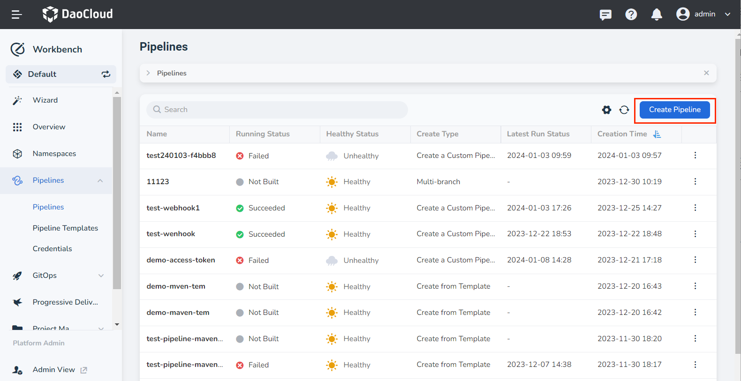Image resolution: width=741 pixels, height=381 pixels.
Task: Expand the admin user dropdown
Action: [x=727, y=14]
